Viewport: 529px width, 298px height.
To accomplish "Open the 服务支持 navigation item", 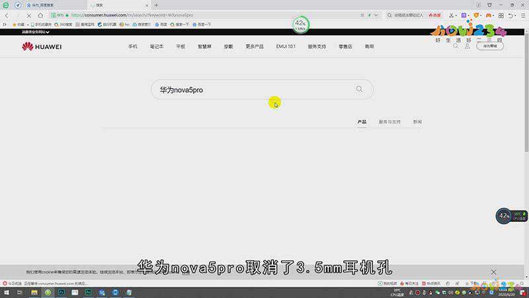I will coord(317,46).
